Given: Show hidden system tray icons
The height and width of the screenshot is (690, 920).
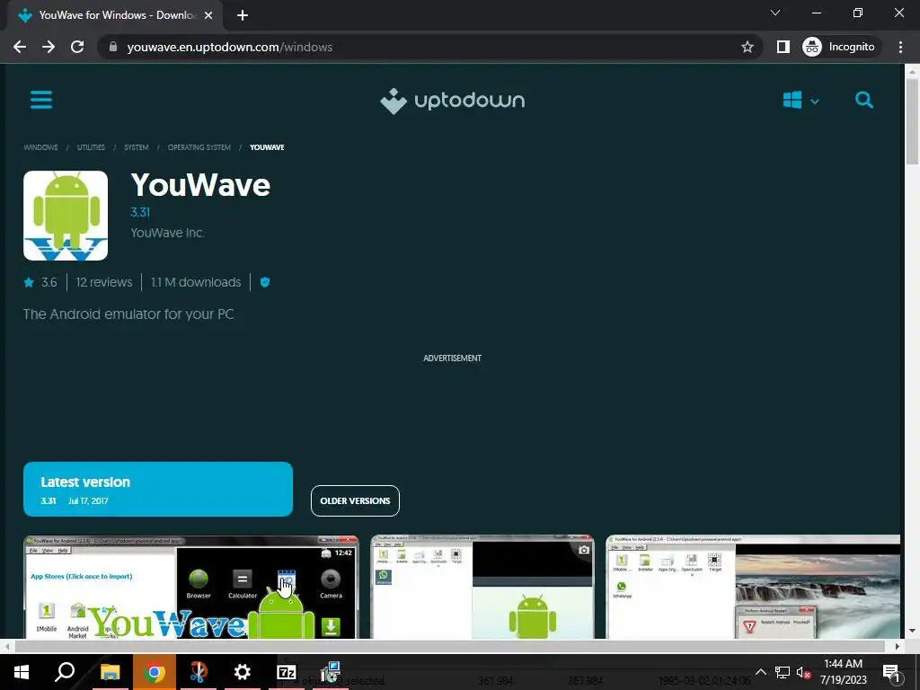Looking at the screenshot, I should (x=760, y=672).
